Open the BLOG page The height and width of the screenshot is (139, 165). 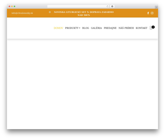tap(85, 28)
